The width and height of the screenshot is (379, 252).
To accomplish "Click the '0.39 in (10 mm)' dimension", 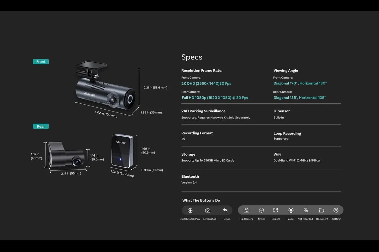I will click(x=152, y=170).
